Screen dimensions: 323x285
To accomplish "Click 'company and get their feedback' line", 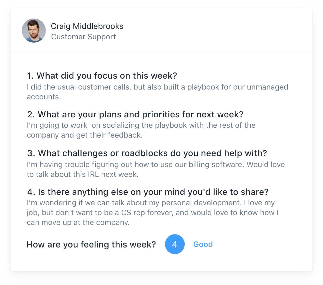I will pyautogui.click(x=85, y=135).
